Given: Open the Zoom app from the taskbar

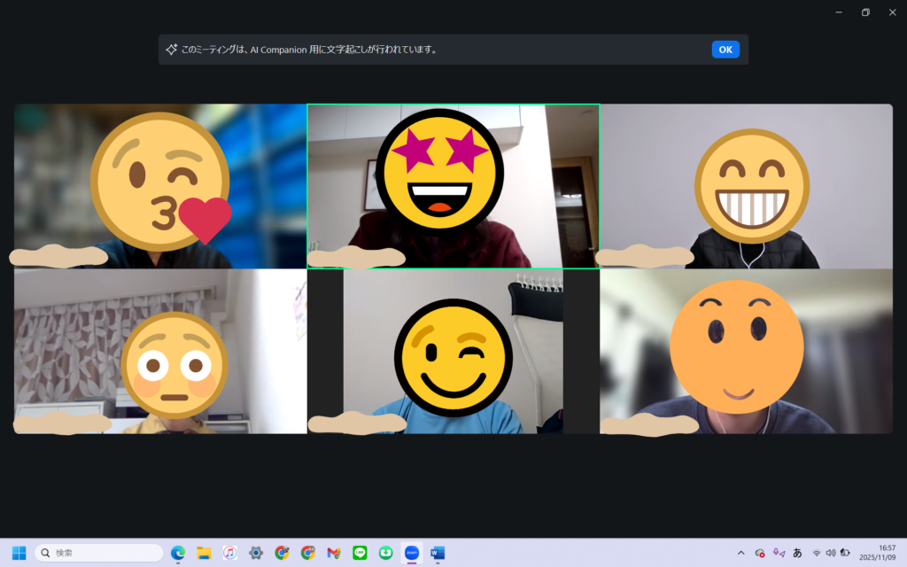Looking at the screenshot, I should 411,553.
